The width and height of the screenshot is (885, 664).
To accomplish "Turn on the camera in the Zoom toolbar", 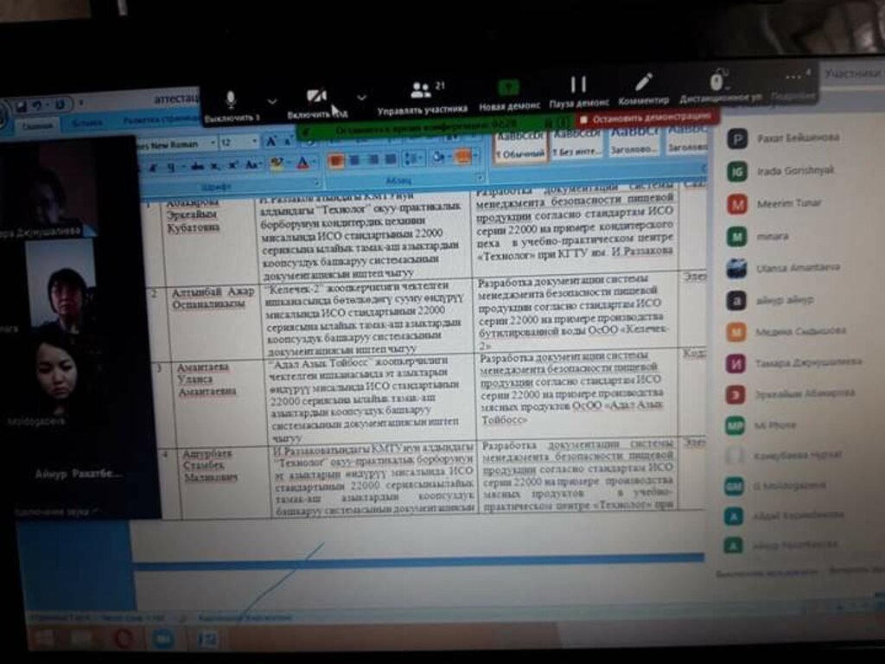I will pos(316,103).
